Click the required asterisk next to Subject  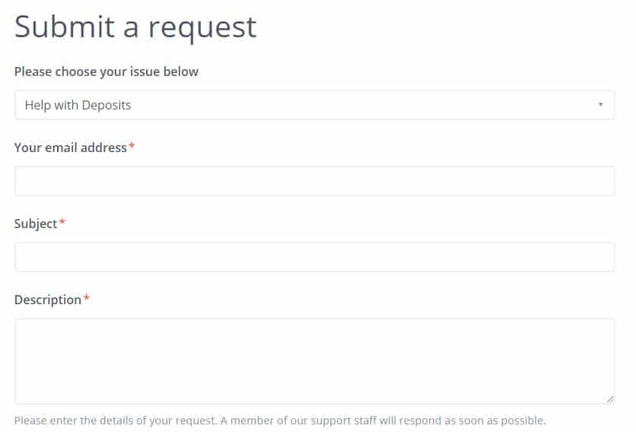(x=62, y=222)
